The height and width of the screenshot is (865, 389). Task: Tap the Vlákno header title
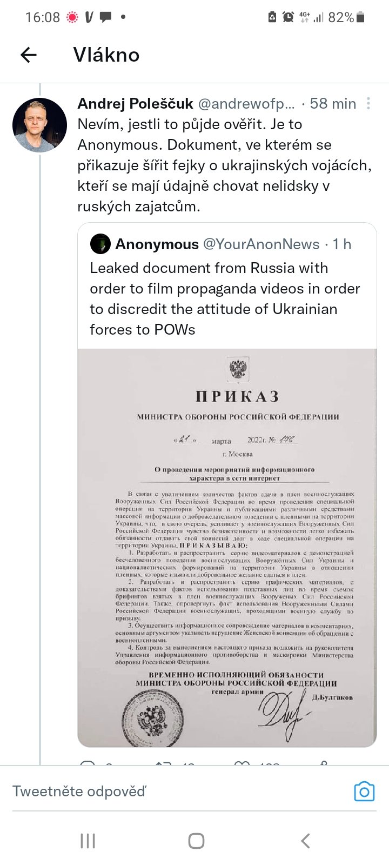click(x=106, y=55)
